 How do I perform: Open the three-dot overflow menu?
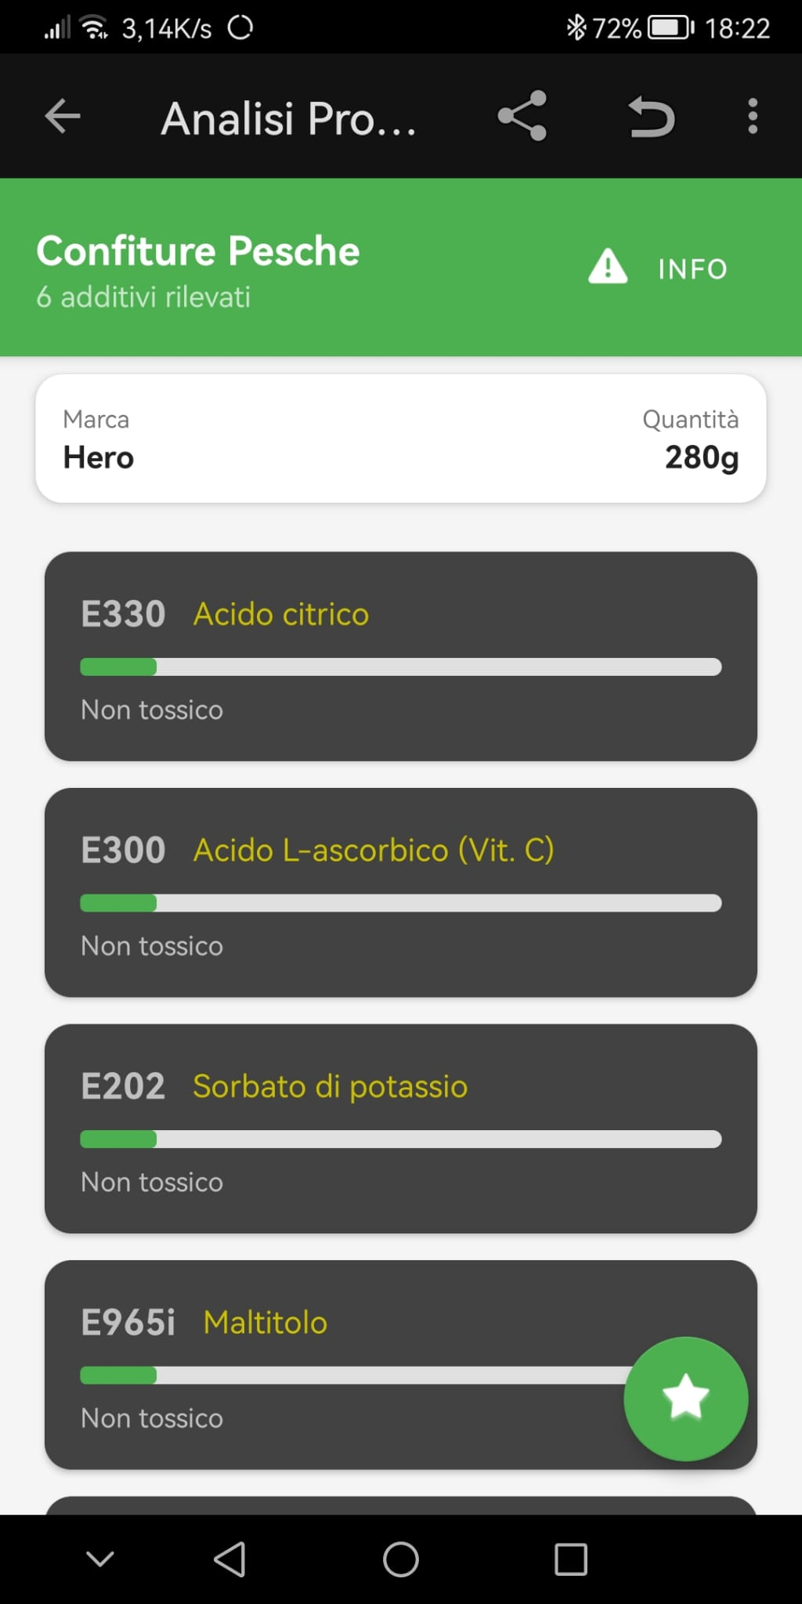tap(753, 117)
